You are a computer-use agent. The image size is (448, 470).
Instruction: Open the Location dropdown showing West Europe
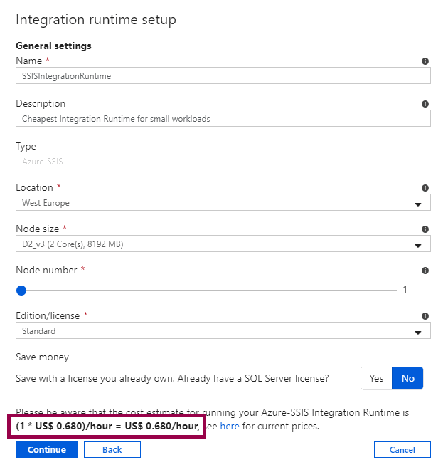pyautogui.click(x=223, y=203)
